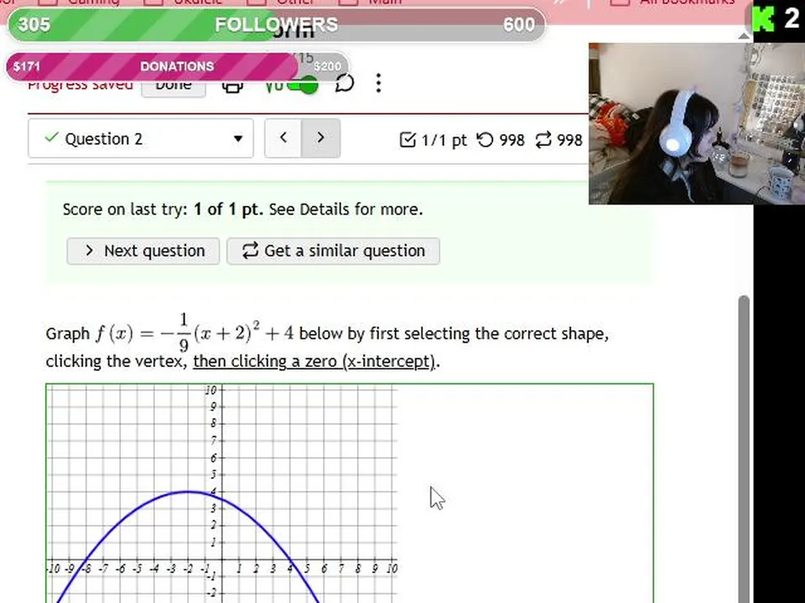Click the retry counter icon showing 998
Screen dimensions: 805x603
[x=486, y=140]
